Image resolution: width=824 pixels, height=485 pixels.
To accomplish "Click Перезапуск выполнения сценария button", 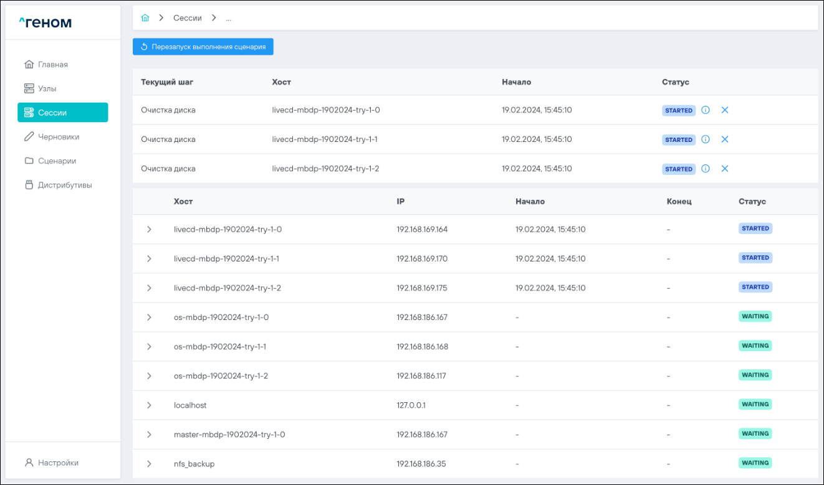I will coord(203,47).
